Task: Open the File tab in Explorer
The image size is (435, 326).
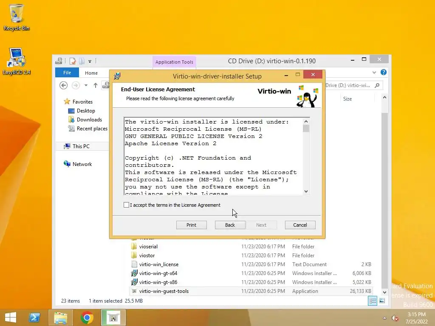Action: [67, 73]
